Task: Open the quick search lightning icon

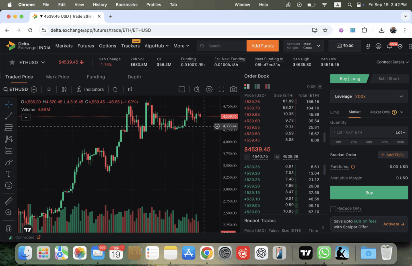Action: (197, 90)
